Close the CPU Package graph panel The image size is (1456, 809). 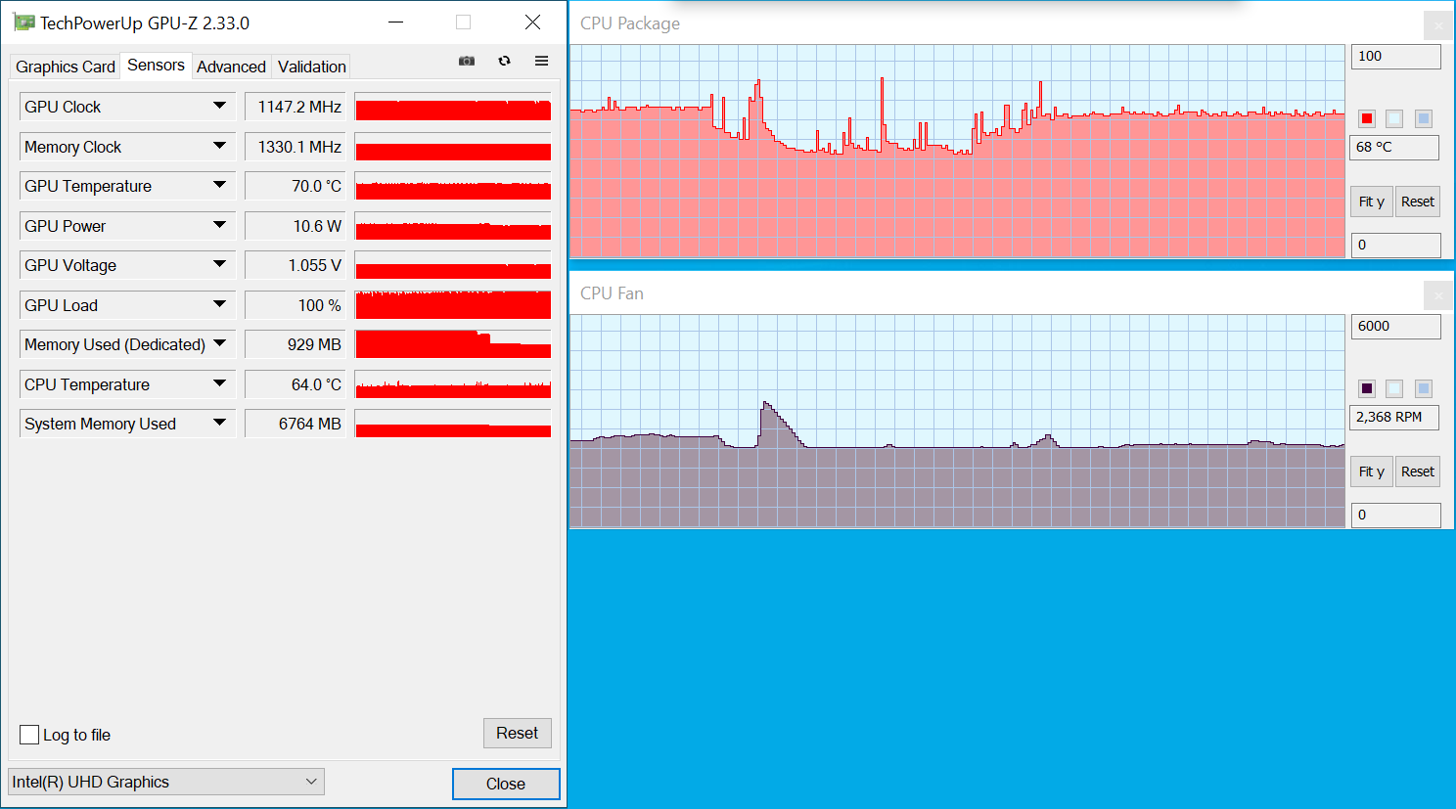pyautogui.click(x=1437, y=25)
